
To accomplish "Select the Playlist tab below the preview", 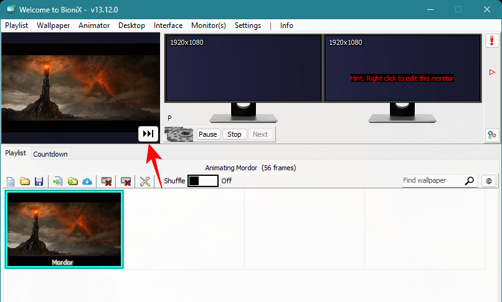I will click(16, 153).
